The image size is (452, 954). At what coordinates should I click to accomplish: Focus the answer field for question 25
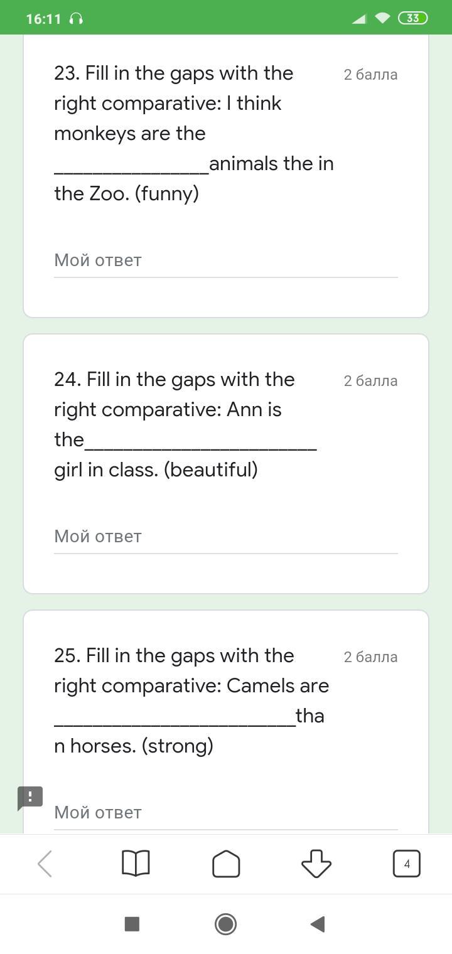[225, 813]
